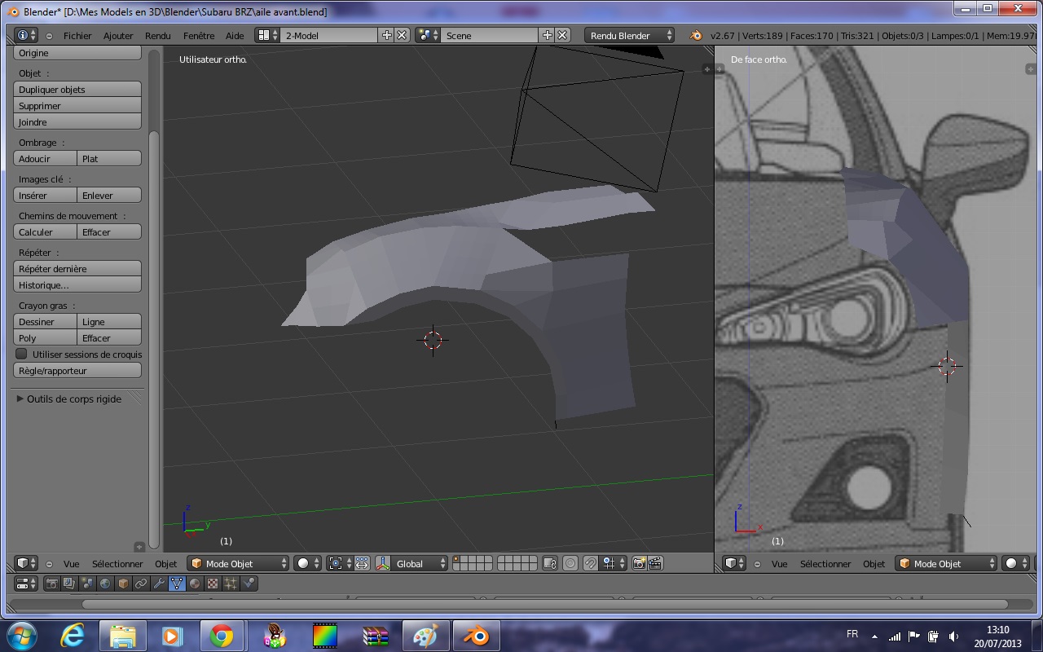Click the Supprimer button
This screenshot has height=652, width=1043.
[x=77, y=106]
